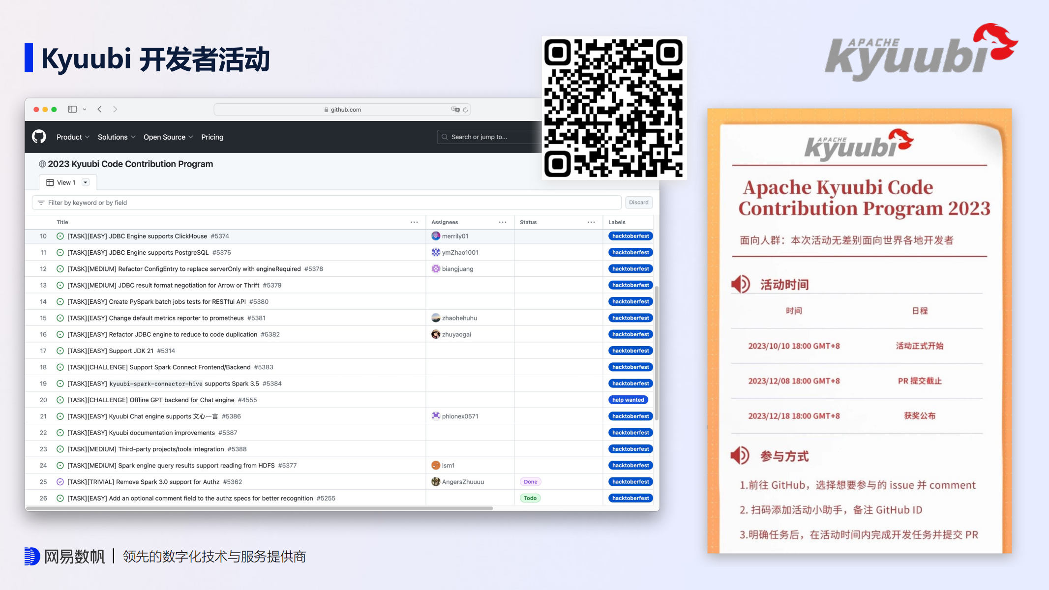The image size is (1049, 590).
Task: Open Status column options menu
Action: 591,222
